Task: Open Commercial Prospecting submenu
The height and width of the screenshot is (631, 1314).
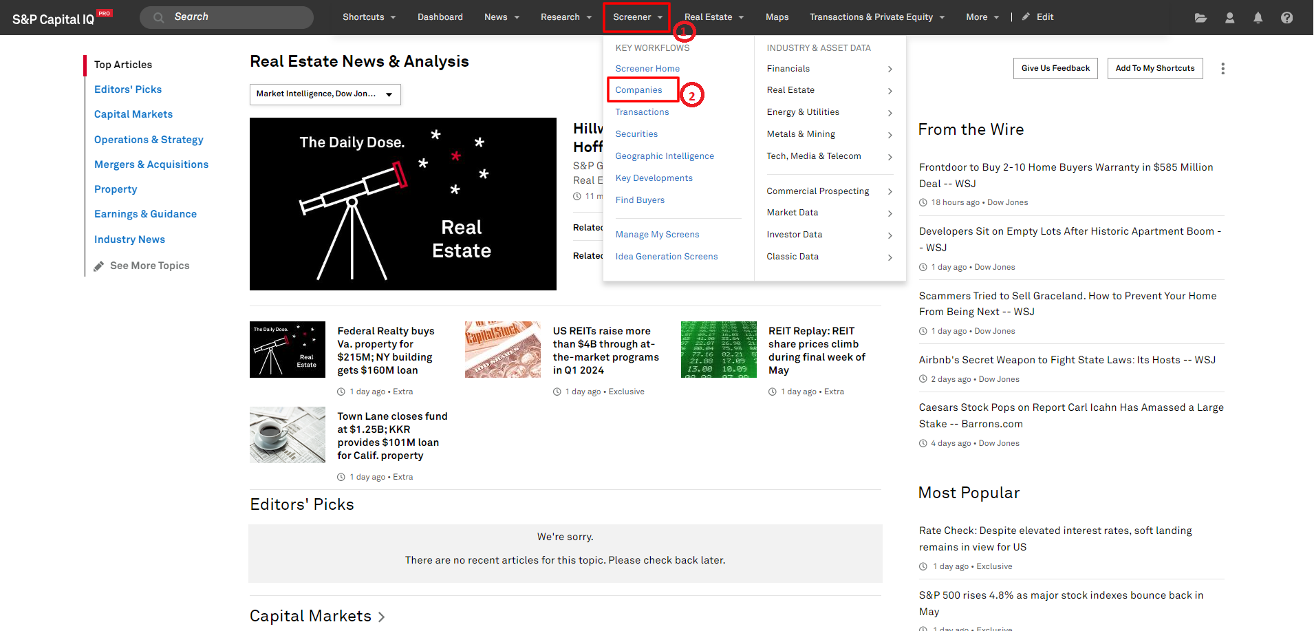Action: click(x=830, y=191)
